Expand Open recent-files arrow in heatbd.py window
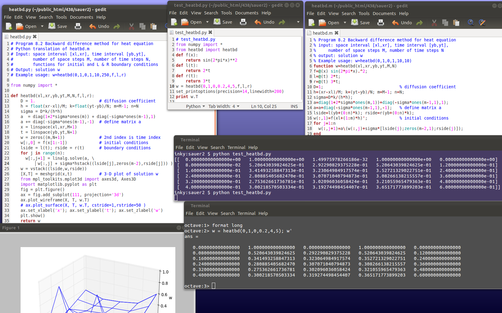Viewport: 502px width, 313px height. point(42,26)
